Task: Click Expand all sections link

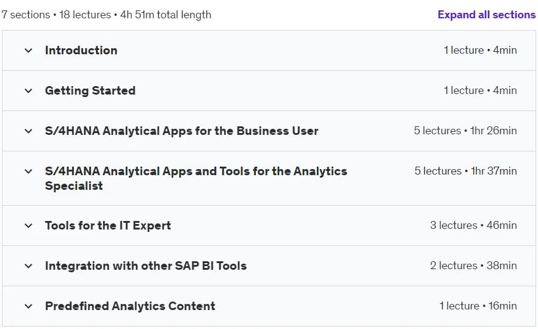Action: [486, 15]
